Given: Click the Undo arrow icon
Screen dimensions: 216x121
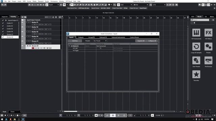Looking at the screenshot, I should coord(2,5).
